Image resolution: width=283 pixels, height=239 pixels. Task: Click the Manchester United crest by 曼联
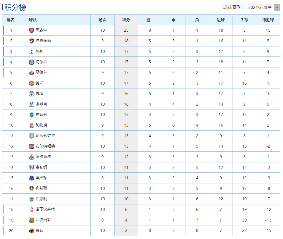31,83
